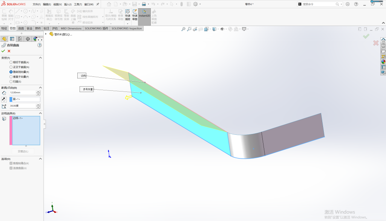
Task: Click the 快速草图 rapid sketch icon
Action: [135, 15]
